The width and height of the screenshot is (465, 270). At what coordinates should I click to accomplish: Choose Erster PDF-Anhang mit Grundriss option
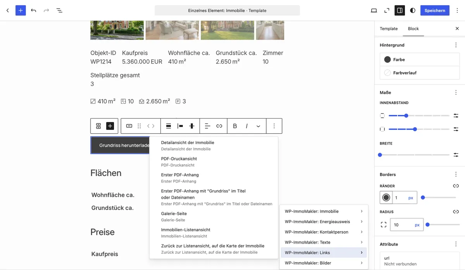(214, 197)
